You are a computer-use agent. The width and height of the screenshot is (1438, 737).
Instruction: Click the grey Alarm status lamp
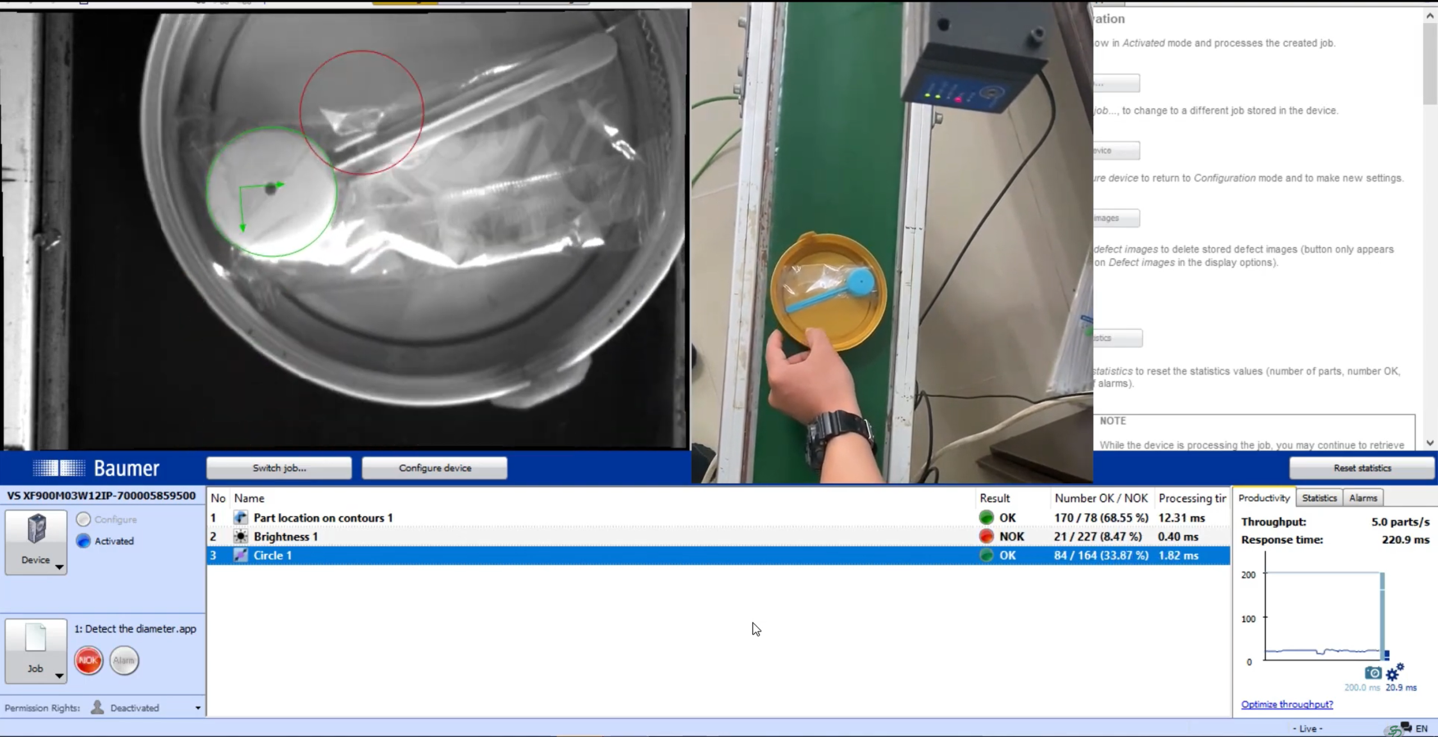click(x=124, y=661)
